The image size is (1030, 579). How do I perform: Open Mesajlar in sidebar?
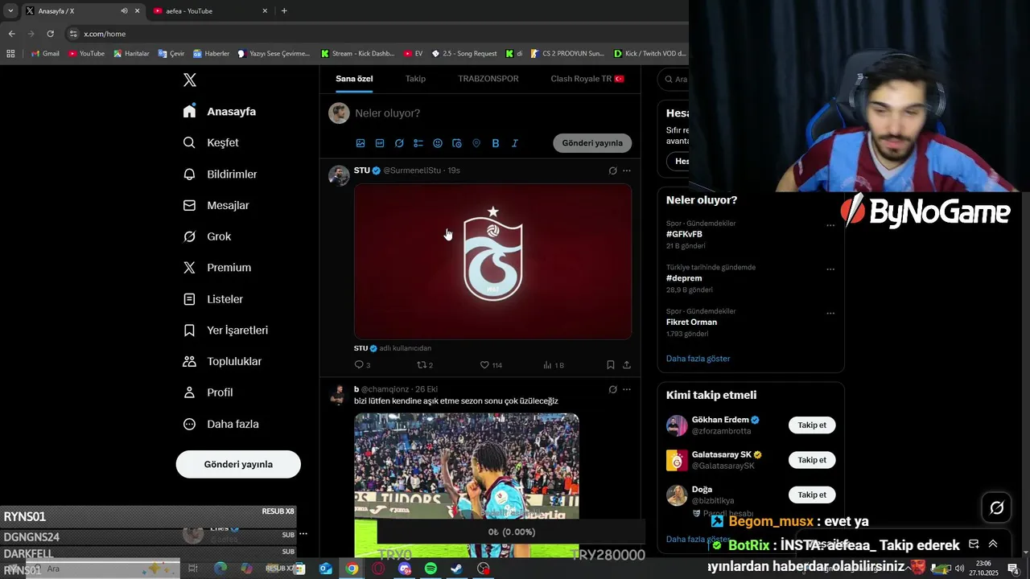[216, 205]
